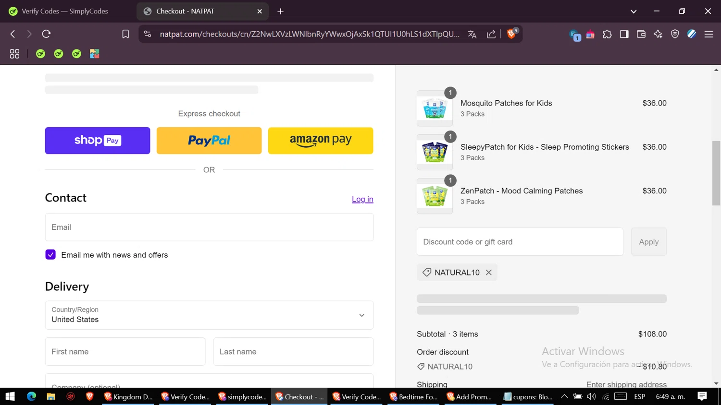This screenshot has width=721, height=405.
Task: Focus the Discount code or gift card field
Action: [520, 242]
